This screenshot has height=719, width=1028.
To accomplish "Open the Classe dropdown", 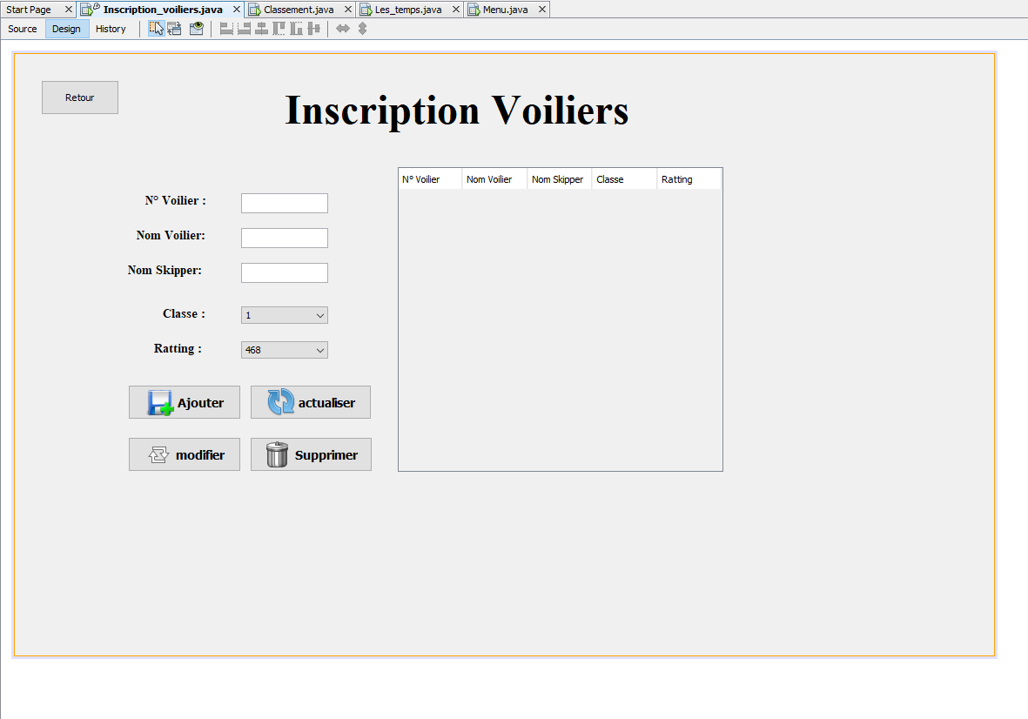I will click(285, 315).
